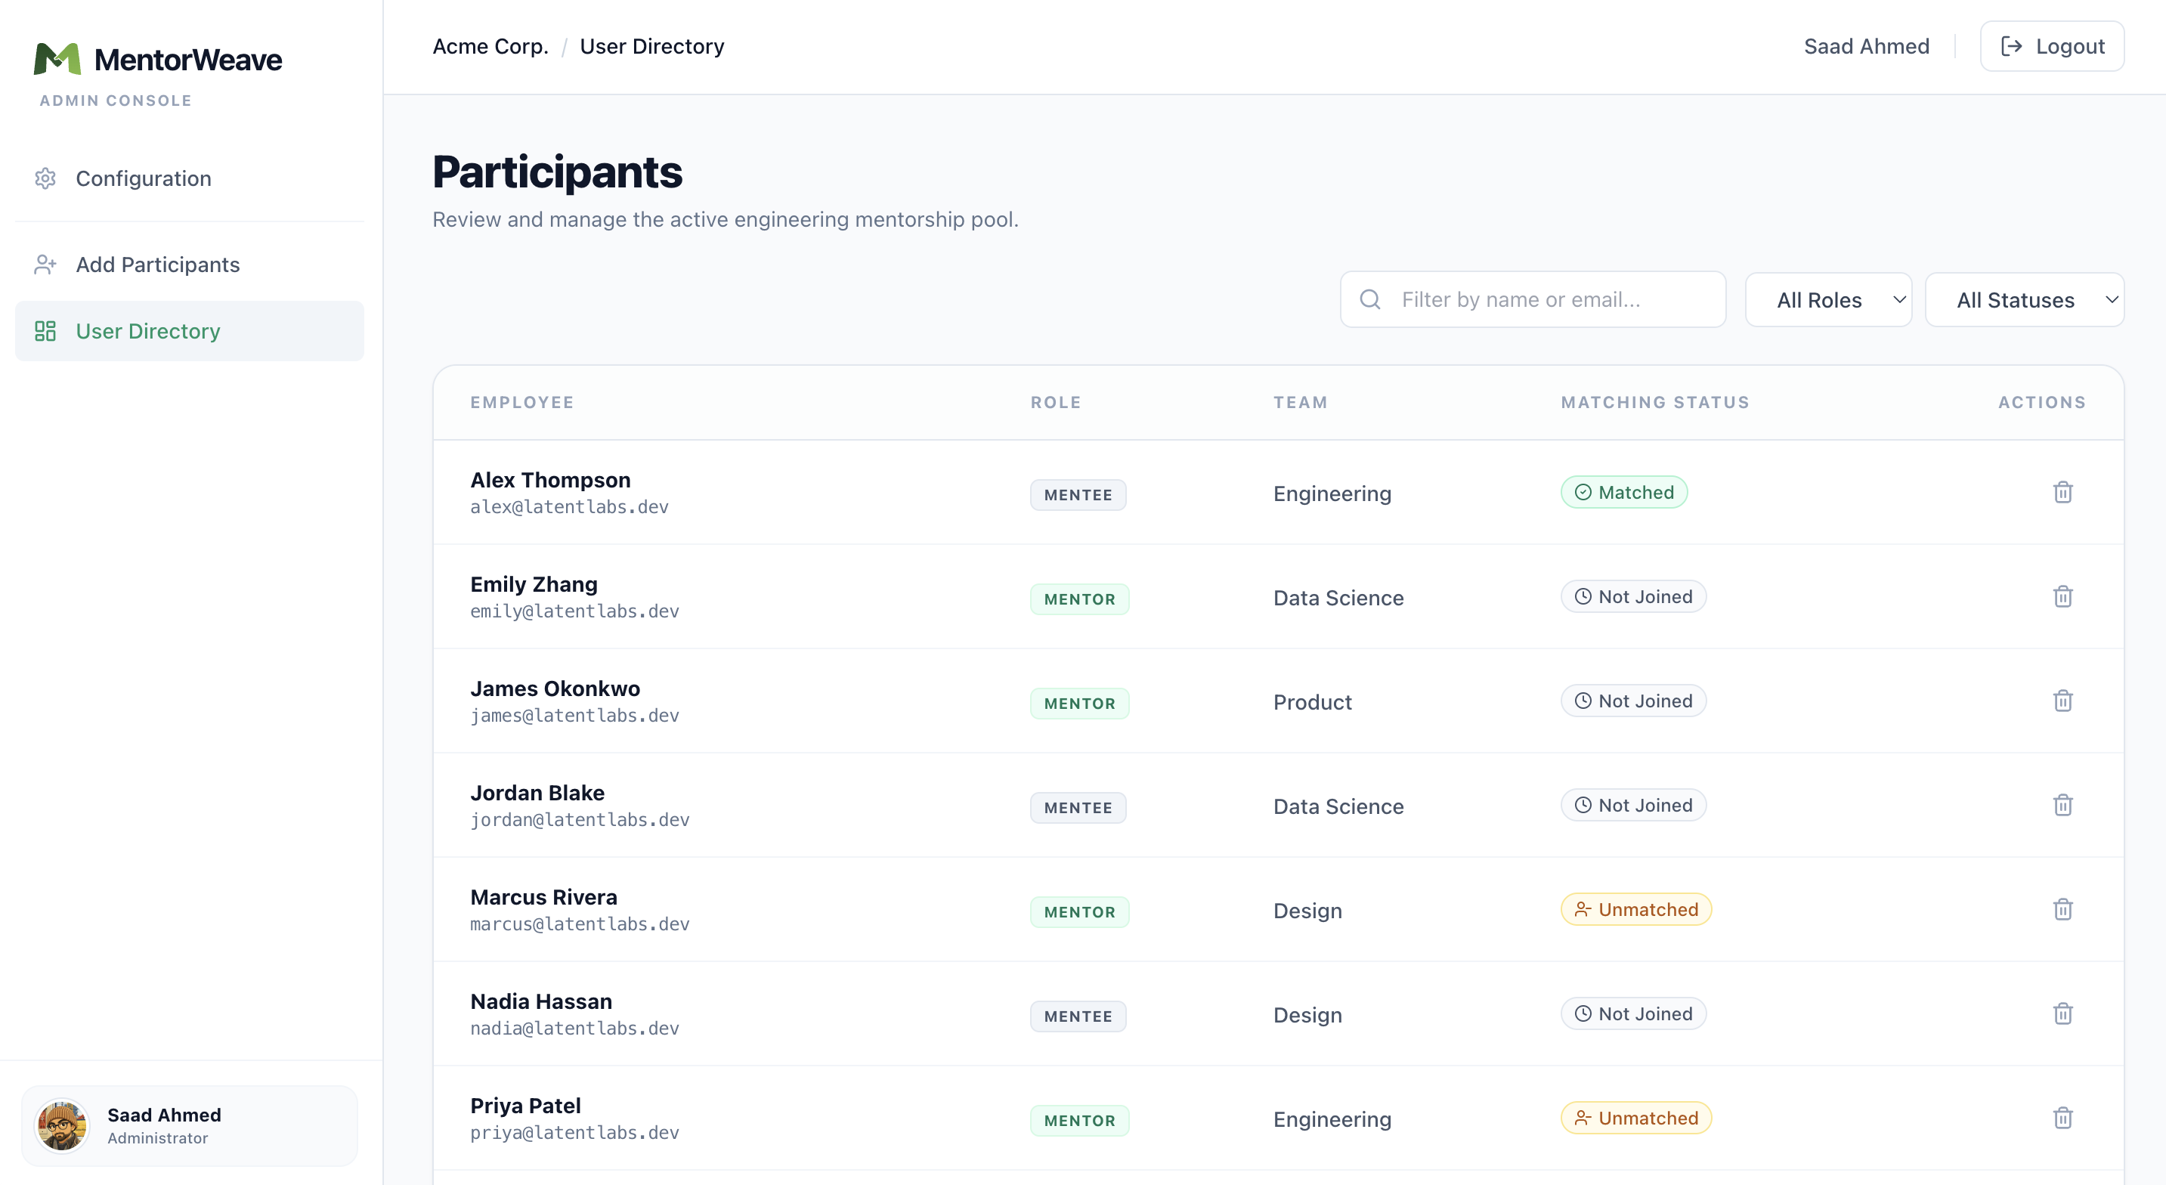Remove Priya Patel using the trash icon
Screen dimensions: 2166x1185
click(x=2062, y=1118)
